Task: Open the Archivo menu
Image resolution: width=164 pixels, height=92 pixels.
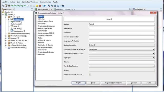Action: (5, 2)
